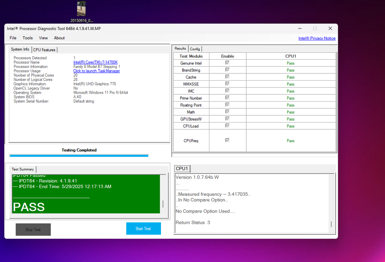385x262 pixels.
Task: Click the Math module name
Action: click(x=191, y=112)
